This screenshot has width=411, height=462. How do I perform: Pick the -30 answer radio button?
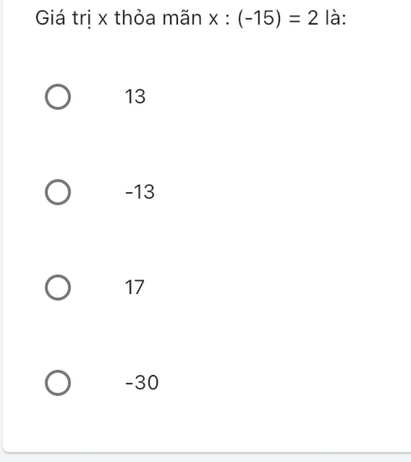(x=58, y=383)
